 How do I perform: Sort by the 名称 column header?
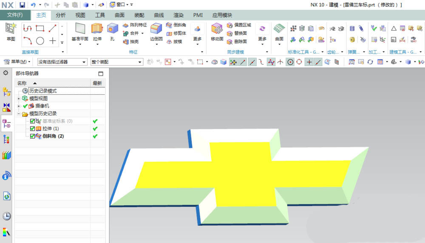[x=53, y=83]
